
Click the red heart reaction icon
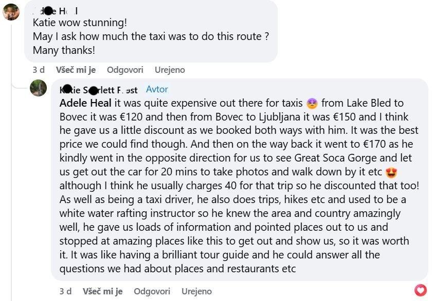(x=421, y=290)
